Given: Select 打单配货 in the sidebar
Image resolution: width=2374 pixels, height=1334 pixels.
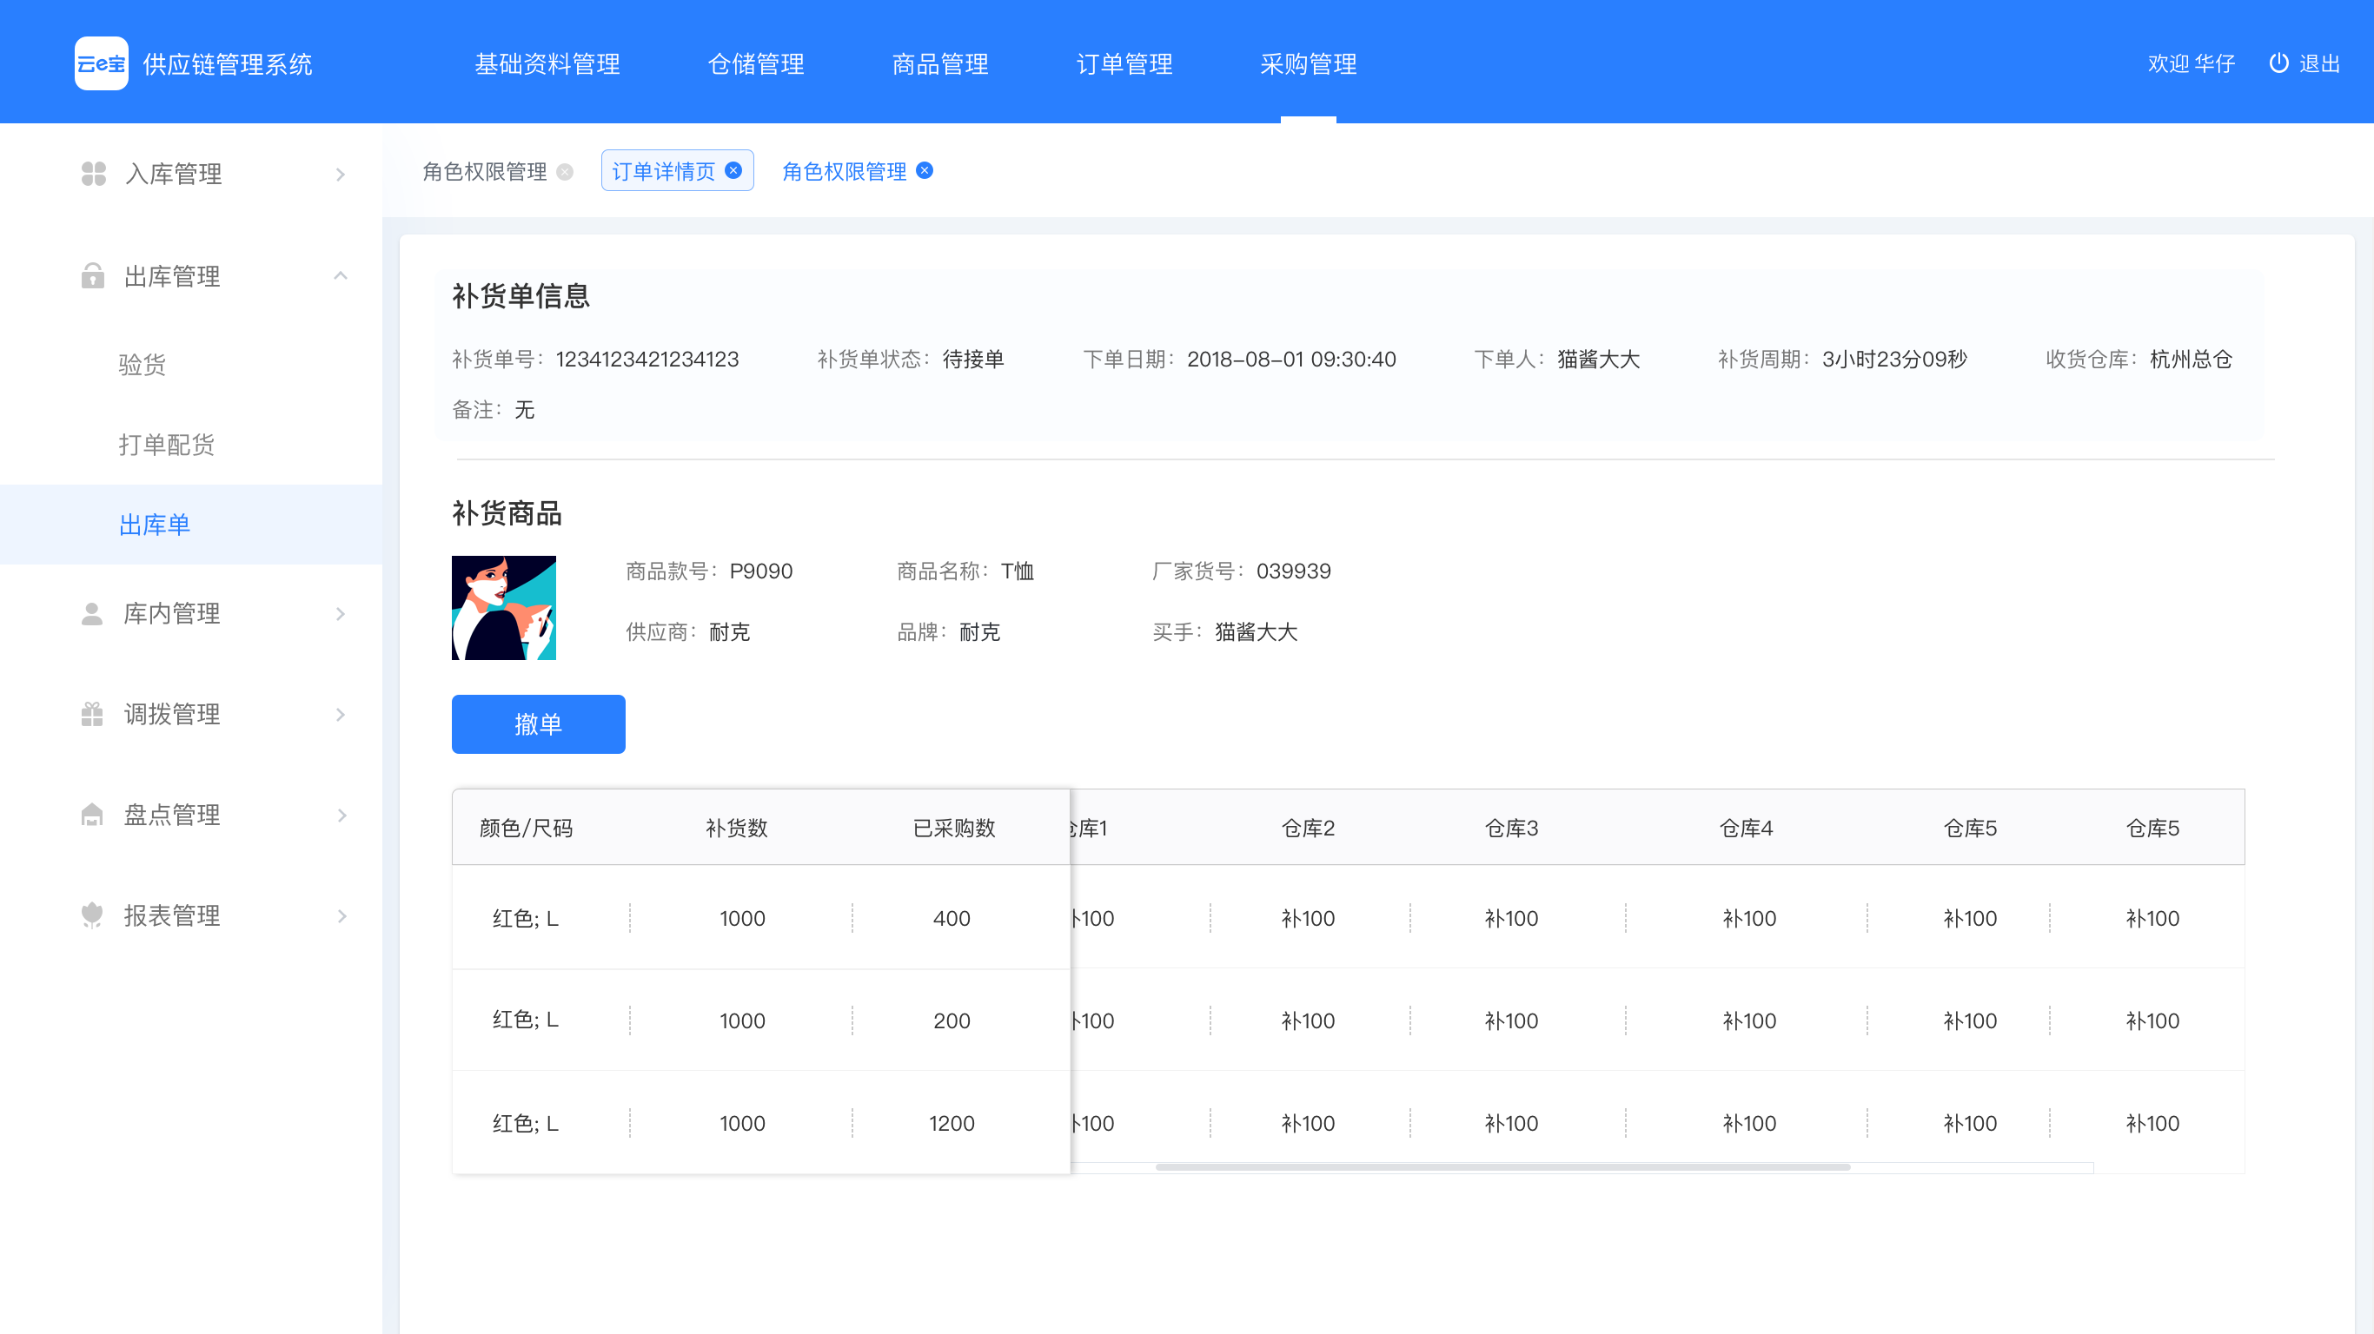Looking at the screenshot, I should pos(167,445).
